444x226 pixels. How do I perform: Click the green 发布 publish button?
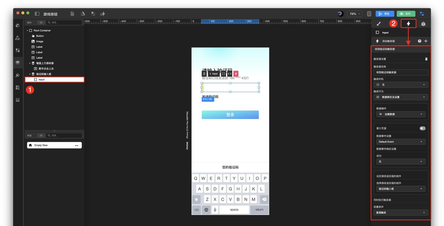click(406, 14)
